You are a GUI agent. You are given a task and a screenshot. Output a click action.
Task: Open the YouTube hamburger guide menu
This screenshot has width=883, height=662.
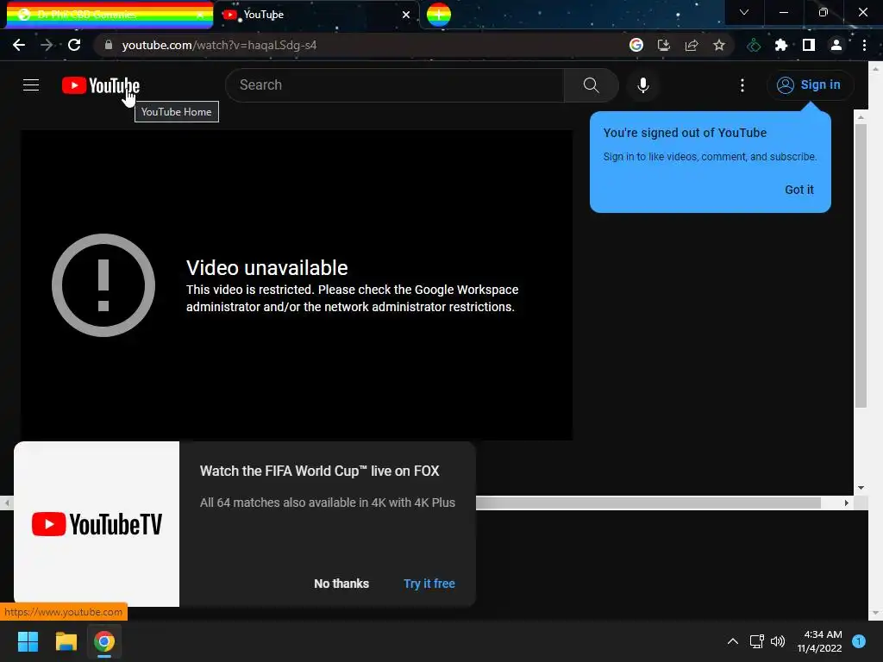point(31,85)
